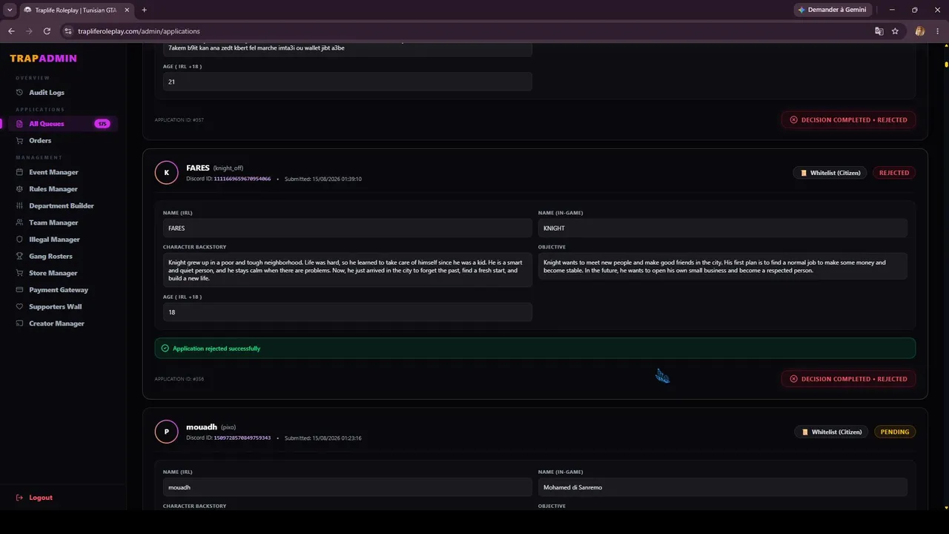Click the '(knight_off)' username text
The height and width of the screenshot is (534, 949).
click(x=228, y=168)
